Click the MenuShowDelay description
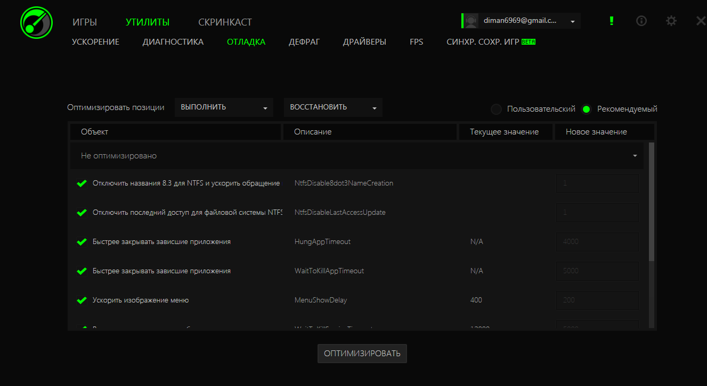This screenshot has width=707, height=386. click(x=321, y=300)
